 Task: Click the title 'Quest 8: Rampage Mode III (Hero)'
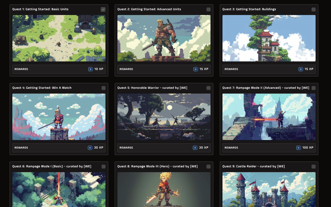point(144,167)
